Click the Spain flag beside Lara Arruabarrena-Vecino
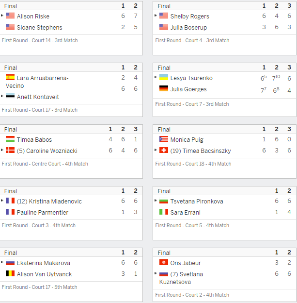This screenshot has height=303, width=297. [10, 77]
